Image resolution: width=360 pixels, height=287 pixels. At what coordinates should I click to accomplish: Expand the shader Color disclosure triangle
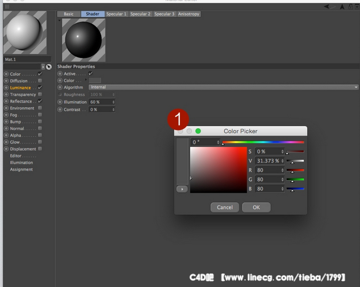click(x=86, y=79)
